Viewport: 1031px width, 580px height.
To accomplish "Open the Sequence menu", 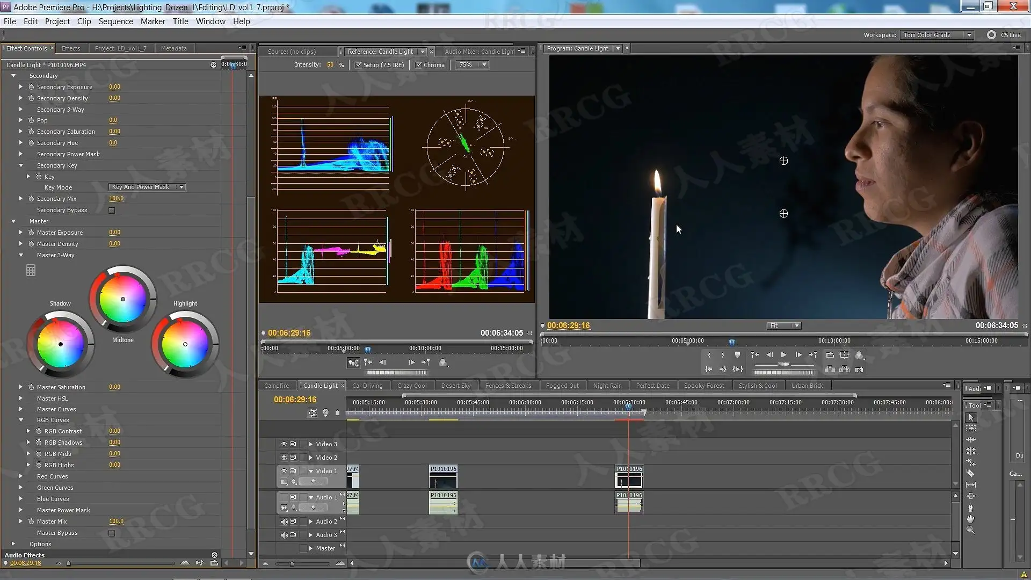I will (x=115, y=21).
